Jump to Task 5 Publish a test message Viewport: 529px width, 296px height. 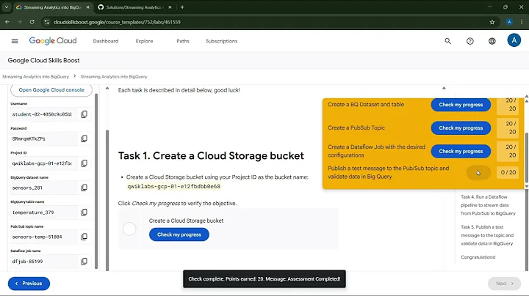[487, 235]
